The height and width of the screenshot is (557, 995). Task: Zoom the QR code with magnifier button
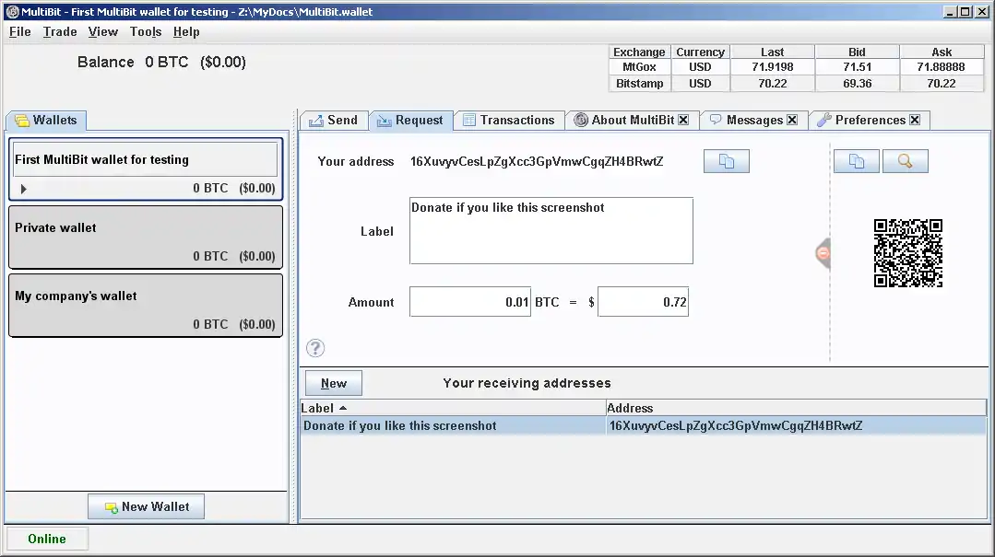[905, 162]
